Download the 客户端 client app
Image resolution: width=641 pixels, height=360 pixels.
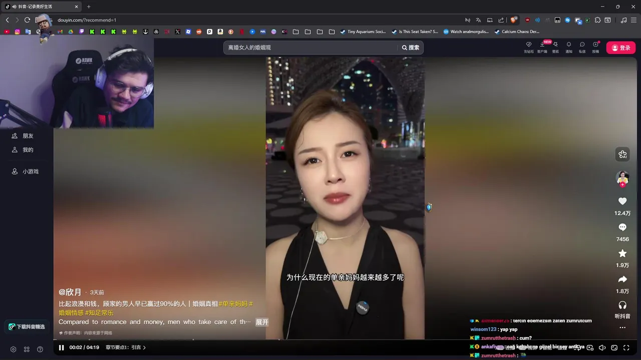pos(542,47)
